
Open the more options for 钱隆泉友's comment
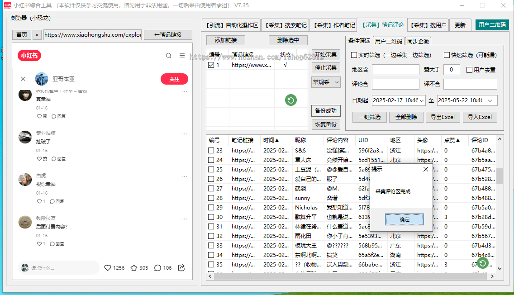tap(185, 219)
